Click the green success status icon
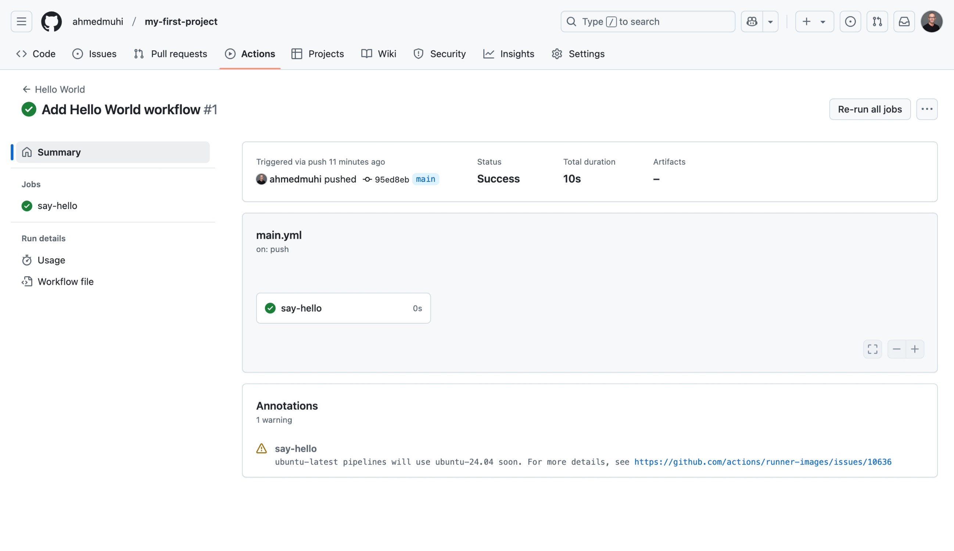The width and height of the screenshot is (954, 551). point(28,109)
